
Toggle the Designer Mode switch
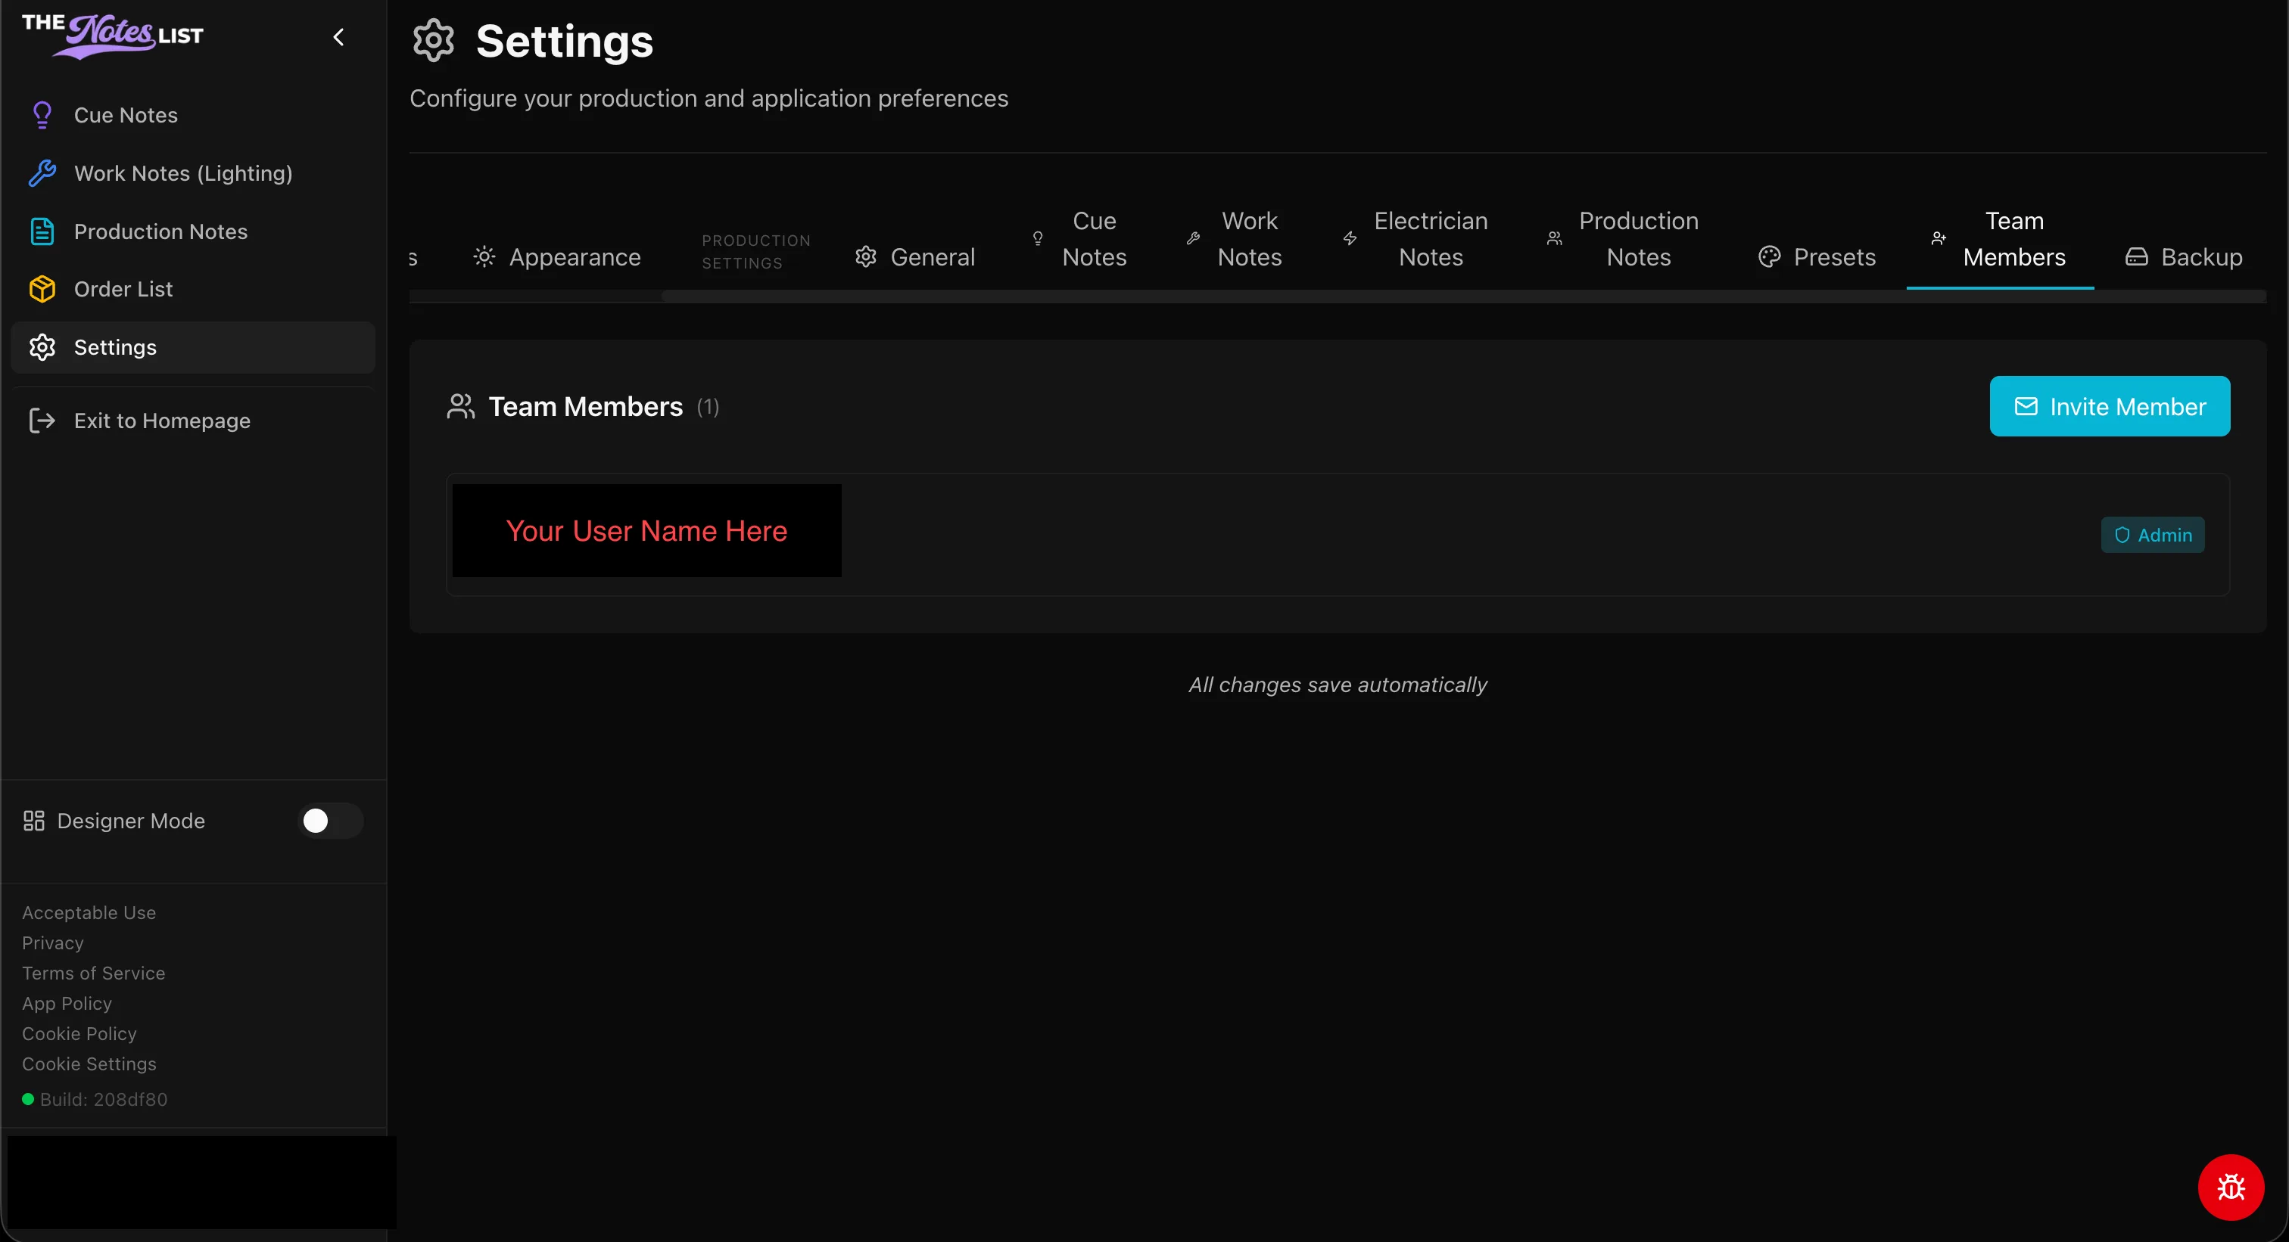tap(330, 820)
